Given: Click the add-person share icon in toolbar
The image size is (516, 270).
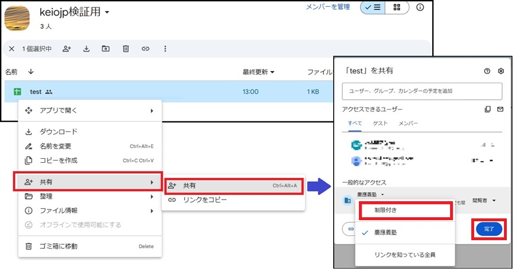Looking at the screenshot, I should [67, 49].
